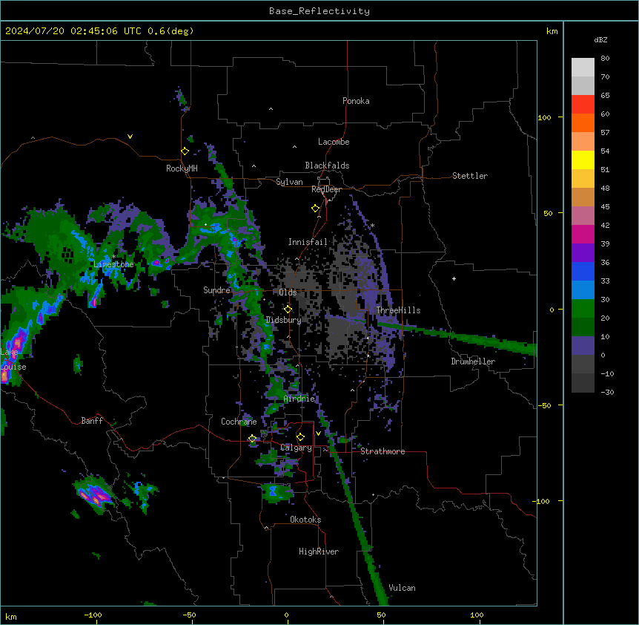The image size is (639, 625).
Task: Click the Limestone label
Action: 113,264
